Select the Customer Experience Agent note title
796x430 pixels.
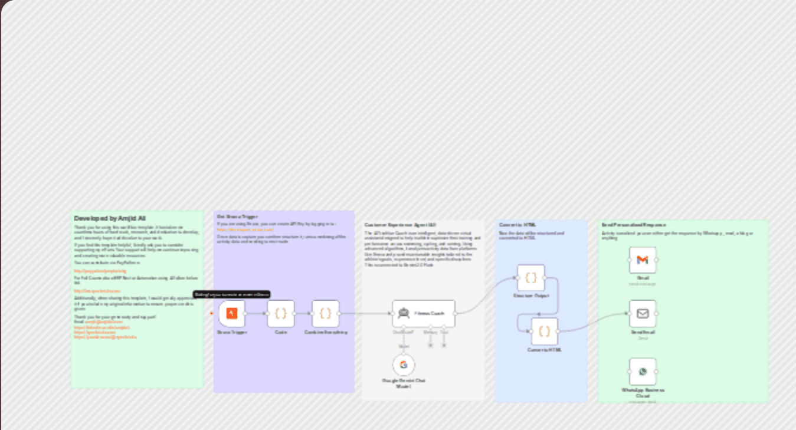pyautogui.click(x=400, y=225)
